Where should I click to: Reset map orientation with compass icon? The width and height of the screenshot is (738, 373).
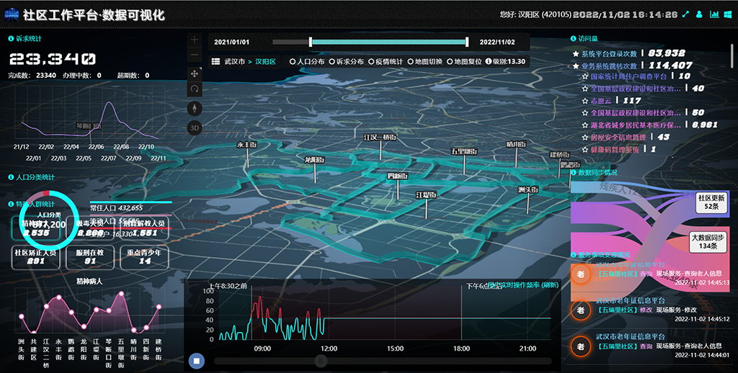(x=195, y=109)
